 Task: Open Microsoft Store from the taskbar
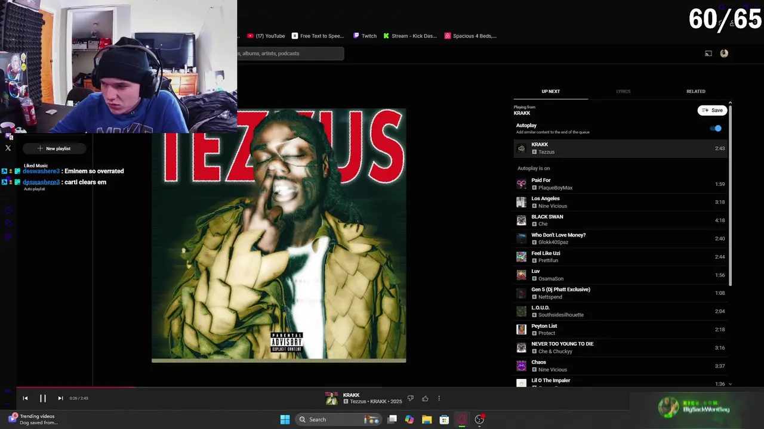coord(444,419)
